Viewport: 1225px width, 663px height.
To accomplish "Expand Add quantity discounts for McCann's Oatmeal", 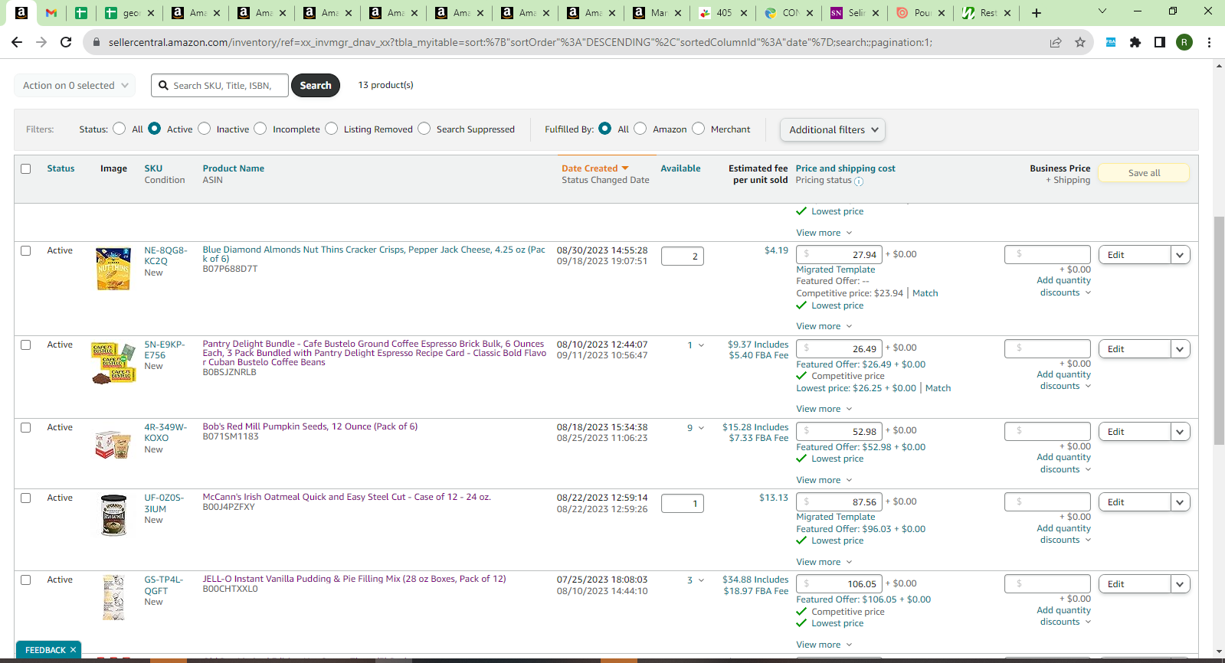I will tap(1064, 534).
